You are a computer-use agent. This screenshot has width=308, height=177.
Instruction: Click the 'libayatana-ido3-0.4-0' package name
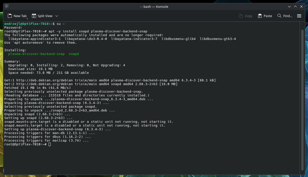pyautogui.click(x=86, y=39)
